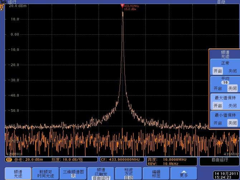
Task: Select the RBW 10.0kHz readout
Action: [163, 164]
